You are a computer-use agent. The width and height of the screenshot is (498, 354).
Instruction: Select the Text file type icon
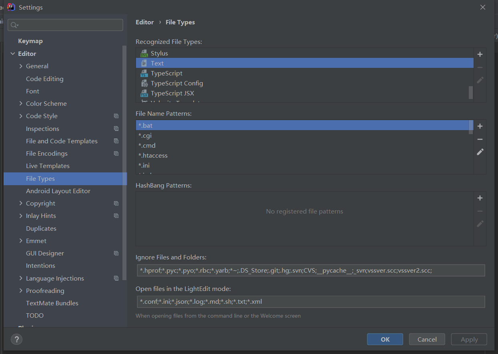click(144, 63)
